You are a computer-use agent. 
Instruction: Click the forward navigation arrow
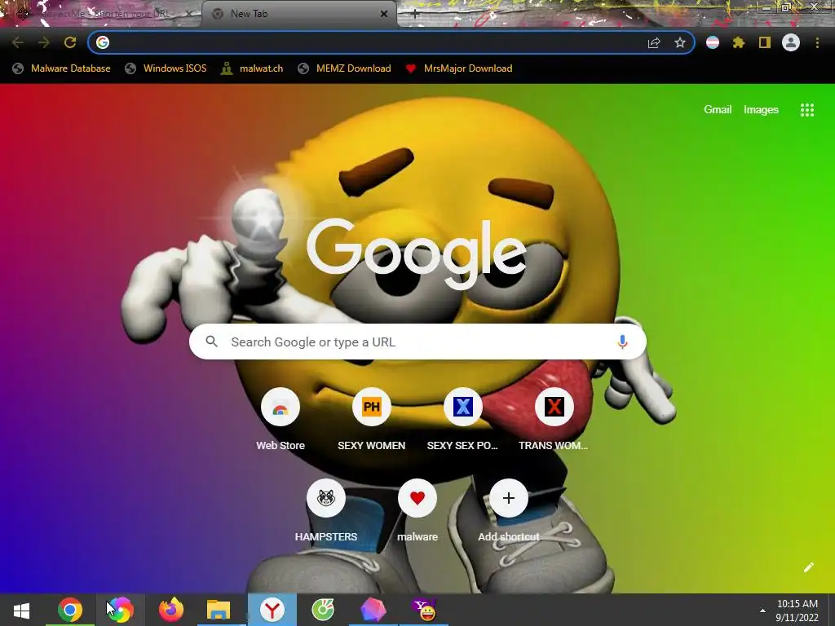coord(44,42)
